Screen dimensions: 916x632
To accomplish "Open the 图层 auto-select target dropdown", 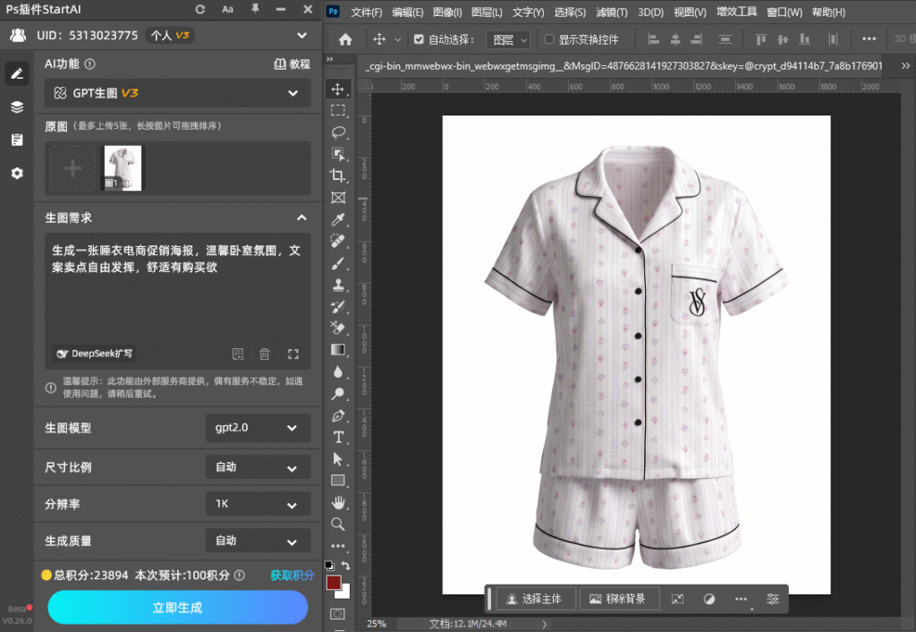I will click(508, 39).
